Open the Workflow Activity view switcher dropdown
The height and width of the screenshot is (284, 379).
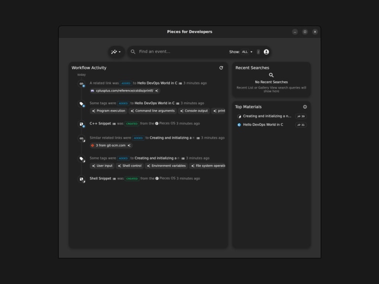tap(116, 52)
